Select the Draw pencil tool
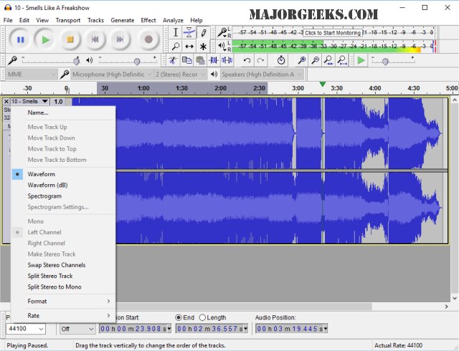Viewport: 459px width, 351px height. click(x=203, y=32)
